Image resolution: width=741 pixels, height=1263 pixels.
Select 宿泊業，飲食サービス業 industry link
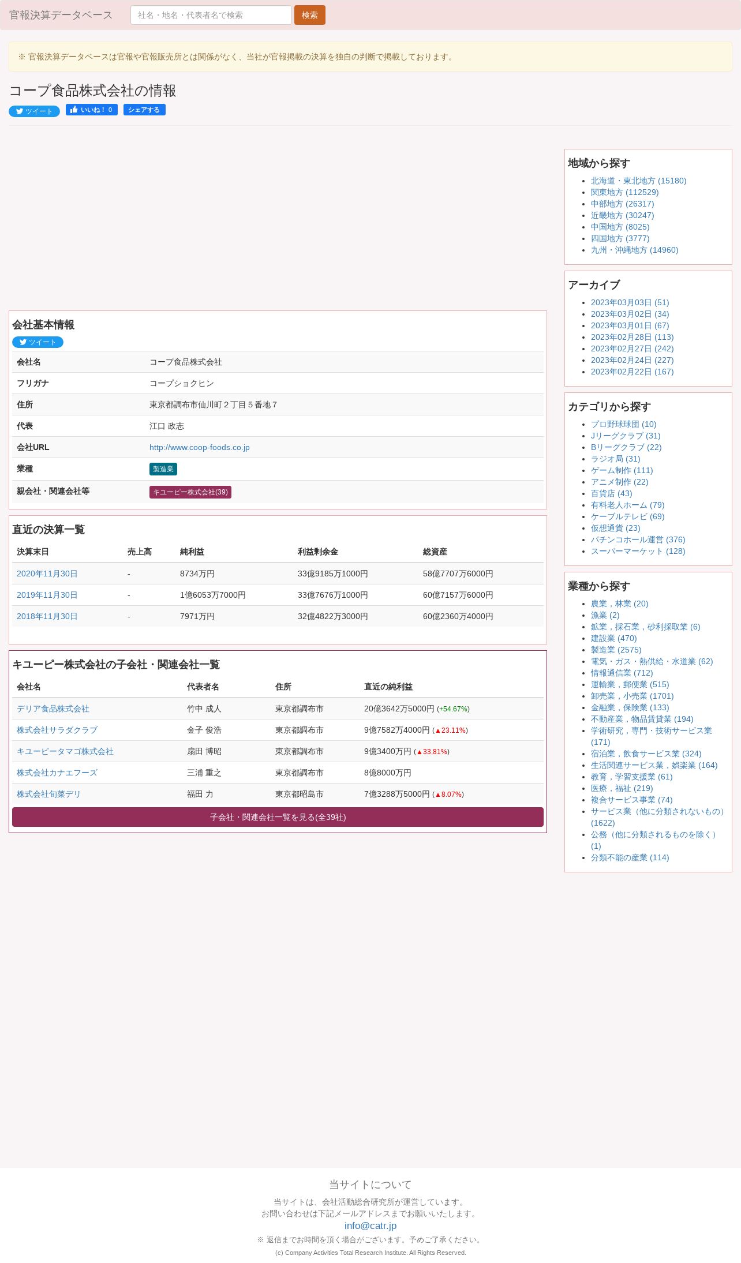646,754
